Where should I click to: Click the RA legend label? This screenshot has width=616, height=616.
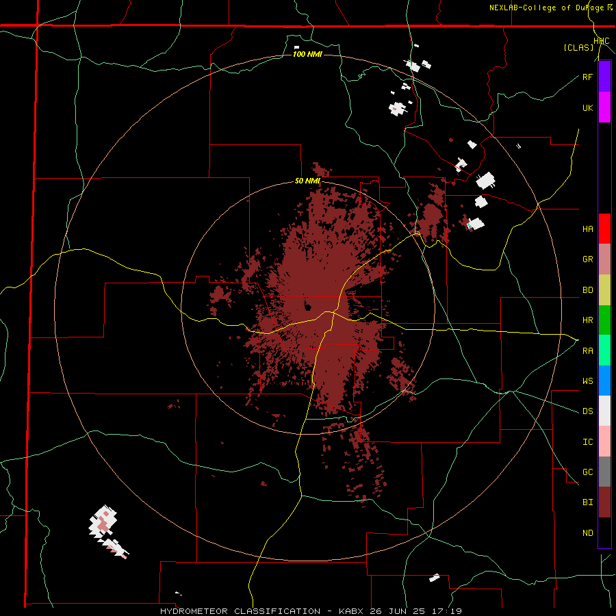pyautogui.click(x=587, y=351)
